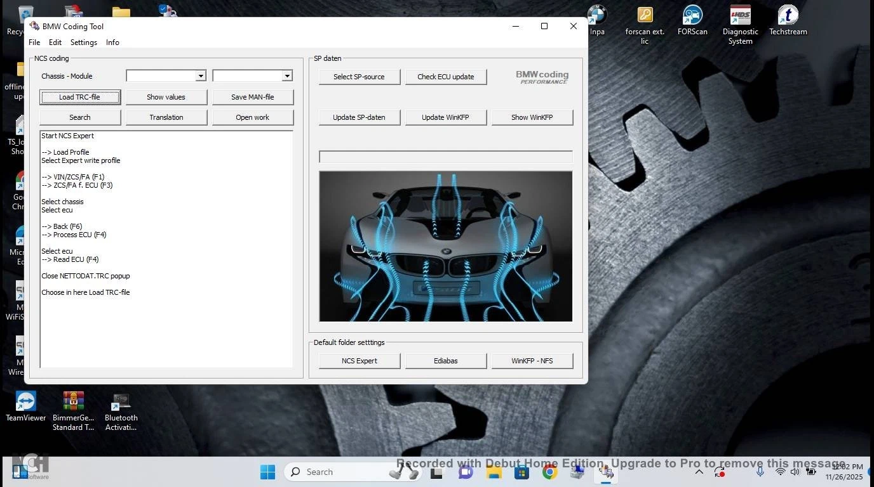Open the Windows Start menu
The height and width of the screenshot is (487, 874).
click(x=267, y=472)
